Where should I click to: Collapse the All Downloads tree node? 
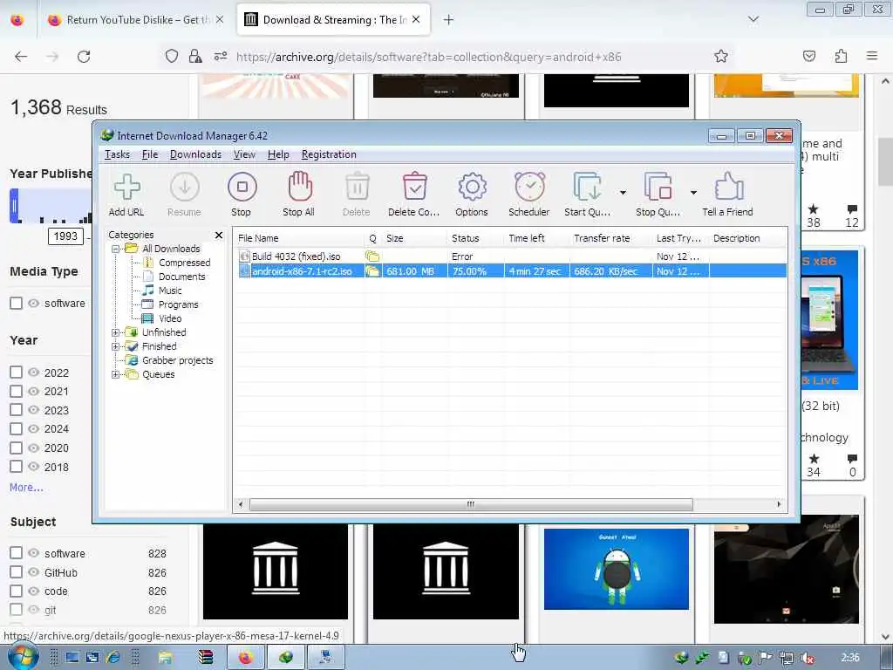[x=116, y=249]
